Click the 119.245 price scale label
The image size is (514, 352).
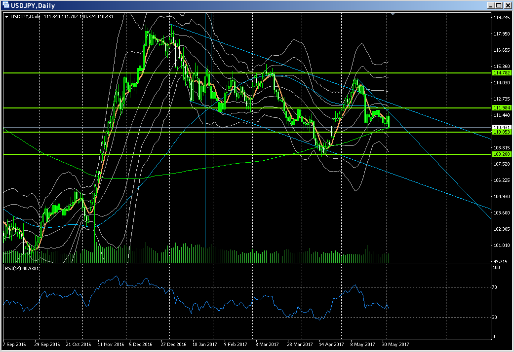[x=501, y=18]
